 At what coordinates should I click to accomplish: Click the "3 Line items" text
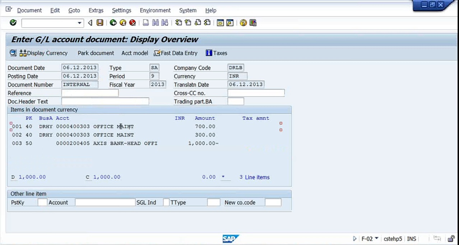pyautogui.click(x=254, y=177)
